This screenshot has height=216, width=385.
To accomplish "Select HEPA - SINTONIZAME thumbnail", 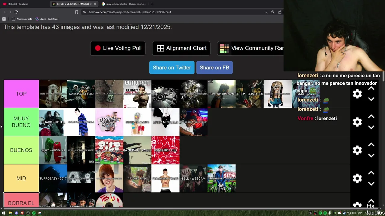I will (x=222, y=94).
